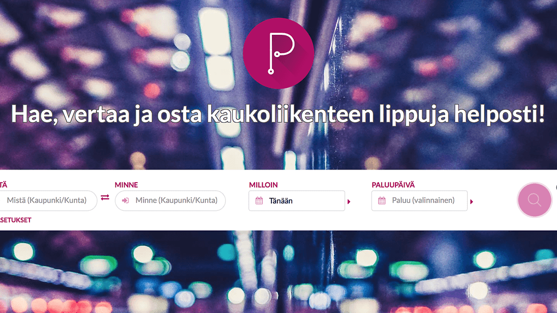
Task: Open the Tänään date picker field
Action: (297, 201)
